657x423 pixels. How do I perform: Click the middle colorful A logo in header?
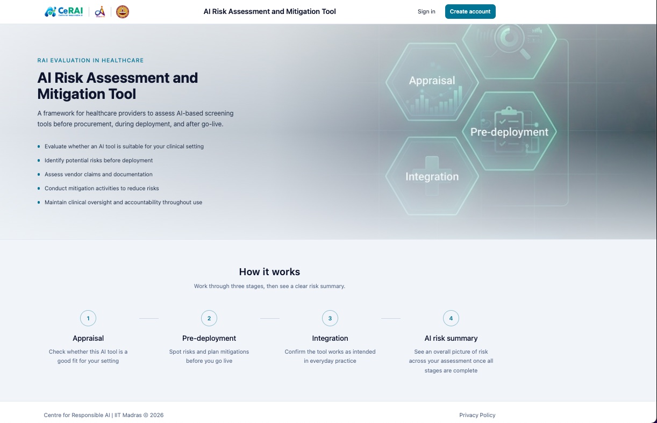99,11
